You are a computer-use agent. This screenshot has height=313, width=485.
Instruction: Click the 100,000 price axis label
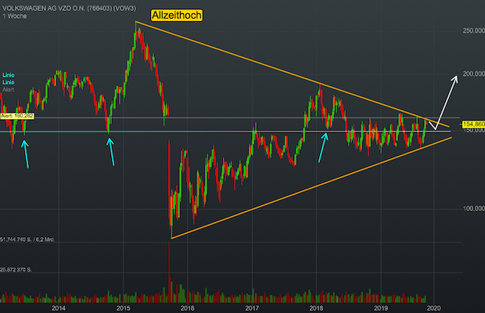(473, 209)
